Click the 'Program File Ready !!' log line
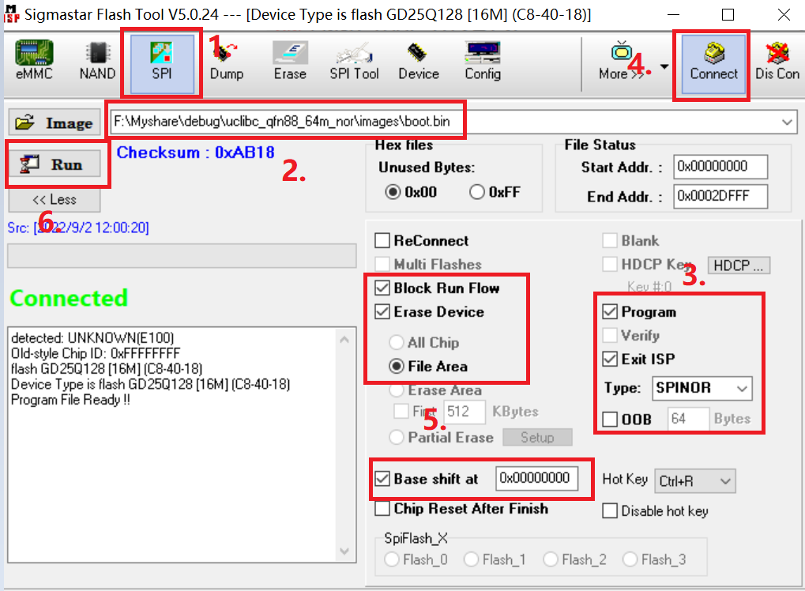This screenshot has height=591, width=805. pos(71,400)
